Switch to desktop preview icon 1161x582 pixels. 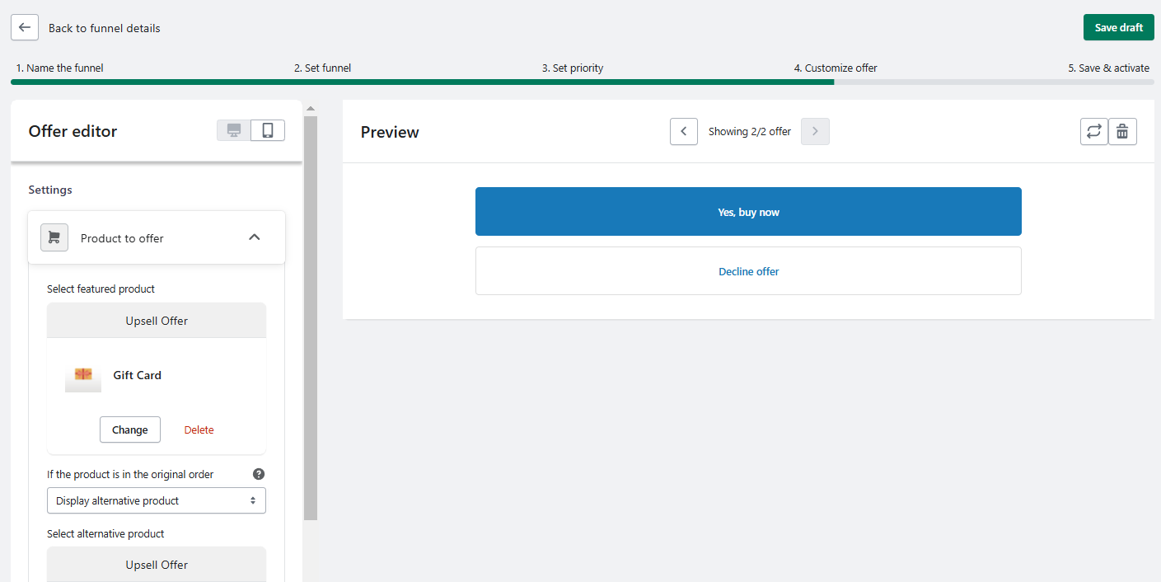(234, 130)
